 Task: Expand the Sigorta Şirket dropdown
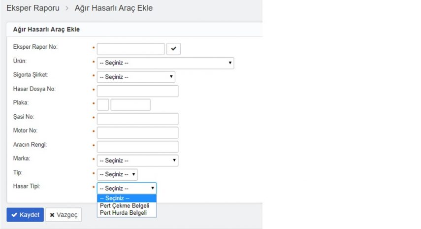[136, 77]
